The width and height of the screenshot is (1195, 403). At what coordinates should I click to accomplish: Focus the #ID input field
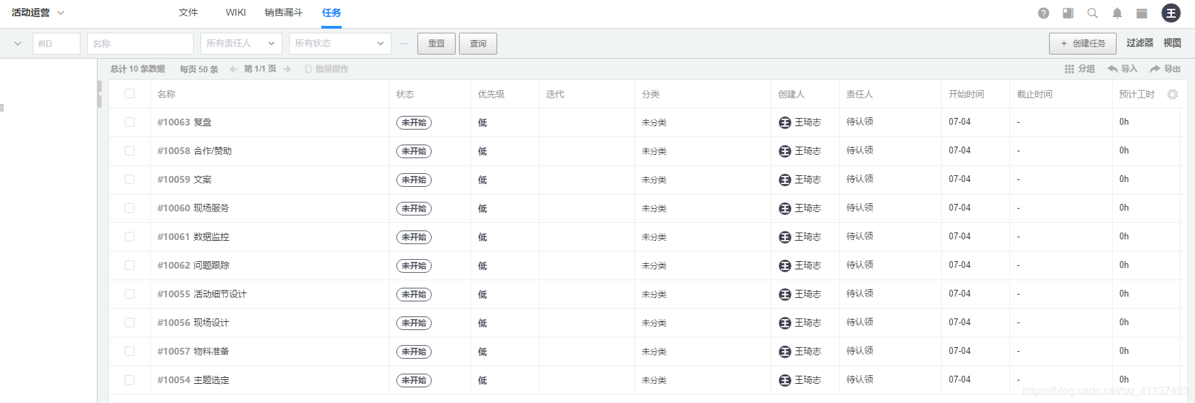coord(57,44)
